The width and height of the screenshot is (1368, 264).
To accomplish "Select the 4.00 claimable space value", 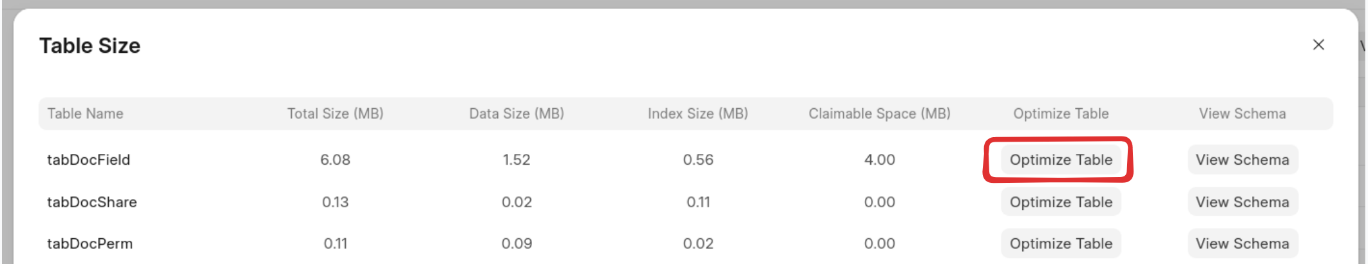I will coord(879,160).
